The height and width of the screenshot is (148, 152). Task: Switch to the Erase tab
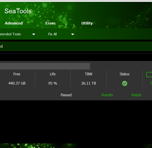tap(50, 23)
